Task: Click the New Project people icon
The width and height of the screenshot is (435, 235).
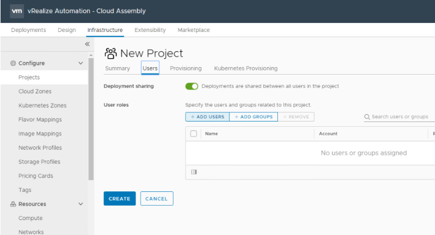Action: (110, 53)
